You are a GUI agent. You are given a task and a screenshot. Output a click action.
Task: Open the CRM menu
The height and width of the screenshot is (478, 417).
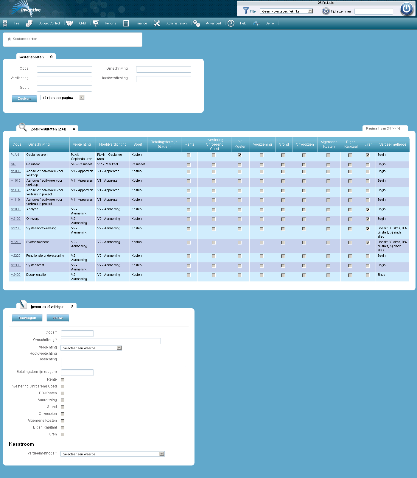83,23
